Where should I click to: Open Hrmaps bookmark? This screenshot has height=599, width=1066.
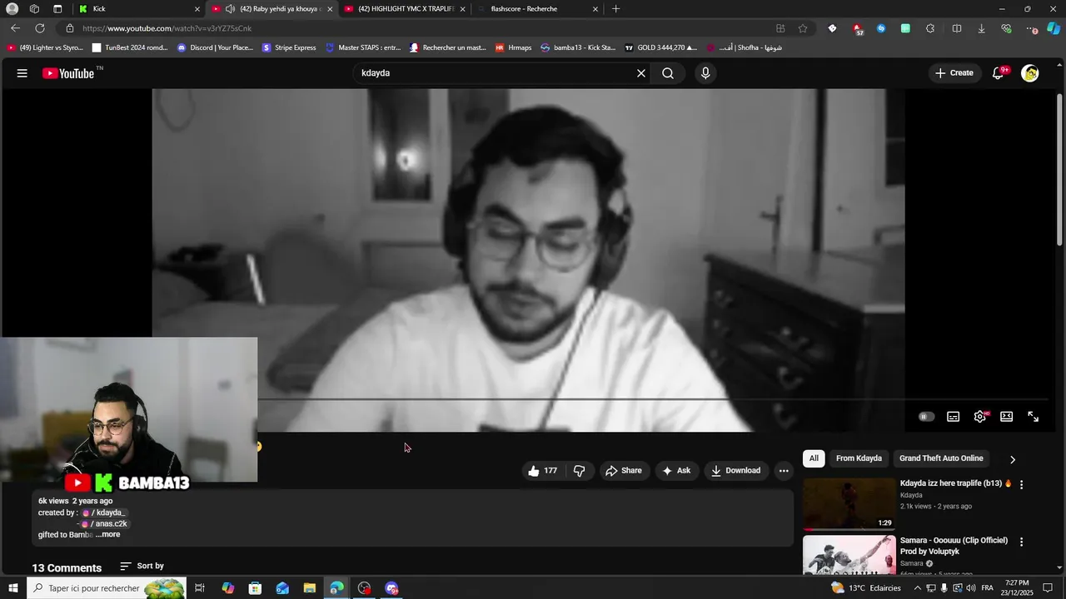[513, 47]
